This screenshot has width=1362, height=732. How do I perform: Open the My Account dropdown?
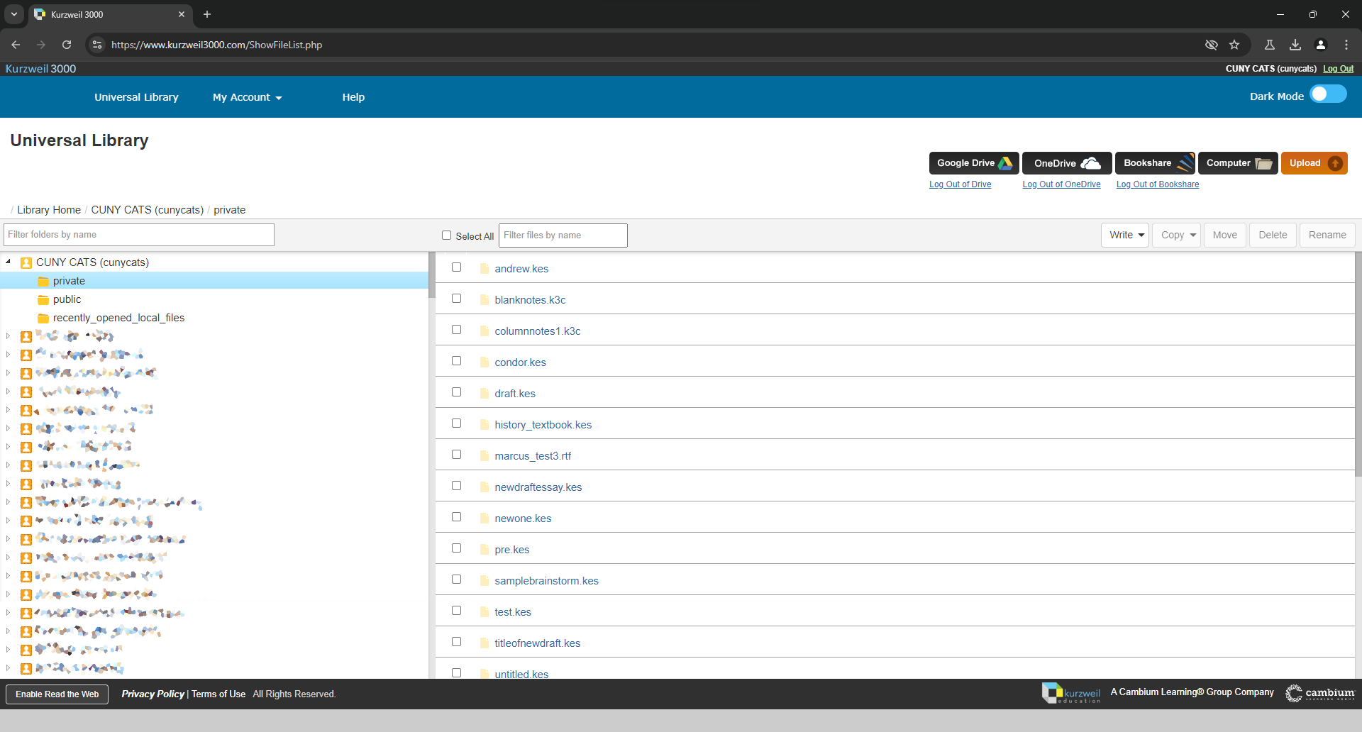(x=247, y=97)
